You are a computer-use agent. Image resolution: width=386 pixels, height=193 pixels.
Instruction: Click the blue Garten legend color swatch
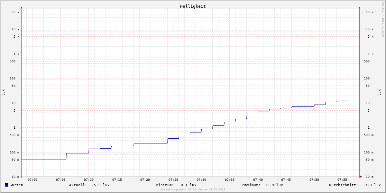[6, 185]
